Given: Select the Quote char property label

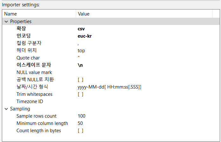Looking at the screenshot, I should click(28, 58).
